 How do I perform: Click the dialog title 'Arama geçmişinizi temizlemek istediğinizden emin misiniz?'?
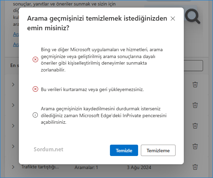pyautogui.click(x=97, y=23)
